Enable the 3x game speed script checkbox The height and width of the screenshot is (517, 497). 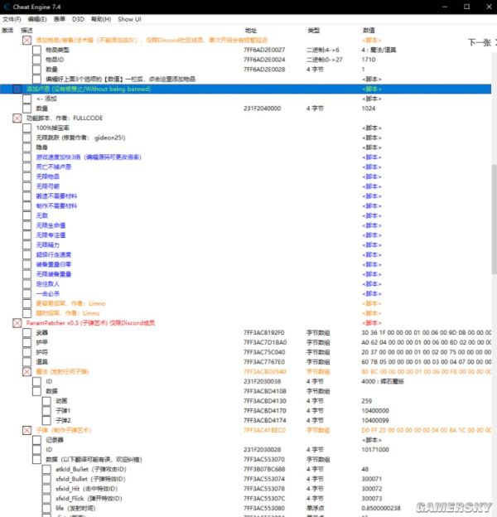point(27,157)
